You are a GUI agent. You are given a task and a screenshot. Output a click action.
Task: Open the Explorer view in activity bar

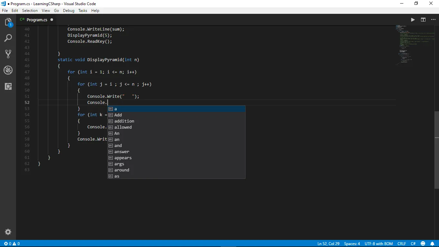pyautogui.click(x=8, y=23)
